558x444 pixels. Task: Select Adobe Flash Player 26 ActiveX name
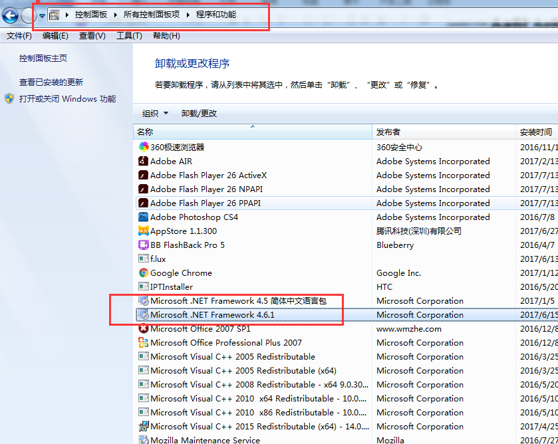209,175
